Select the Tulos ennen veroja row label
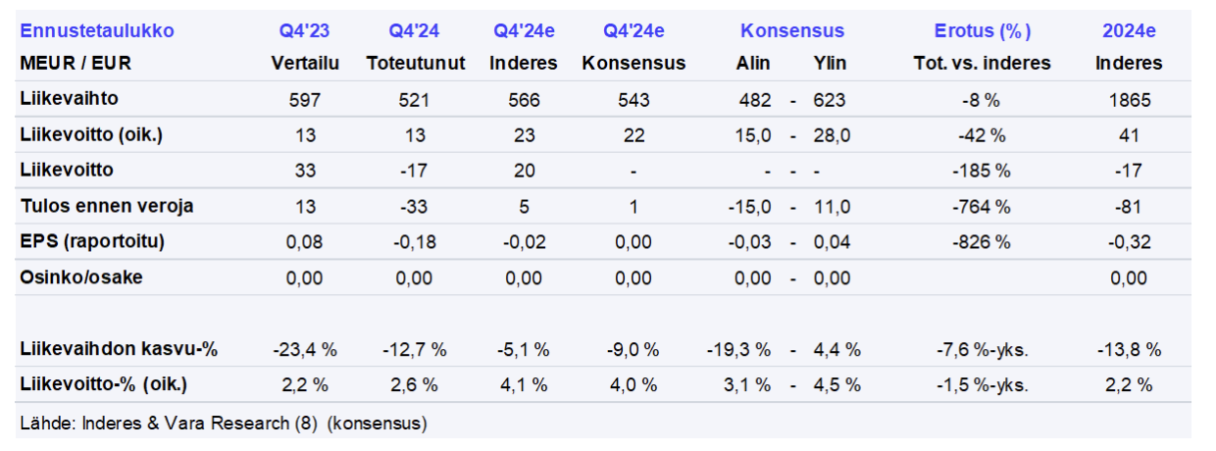The image size is (1216, 451). pos(107,206)
